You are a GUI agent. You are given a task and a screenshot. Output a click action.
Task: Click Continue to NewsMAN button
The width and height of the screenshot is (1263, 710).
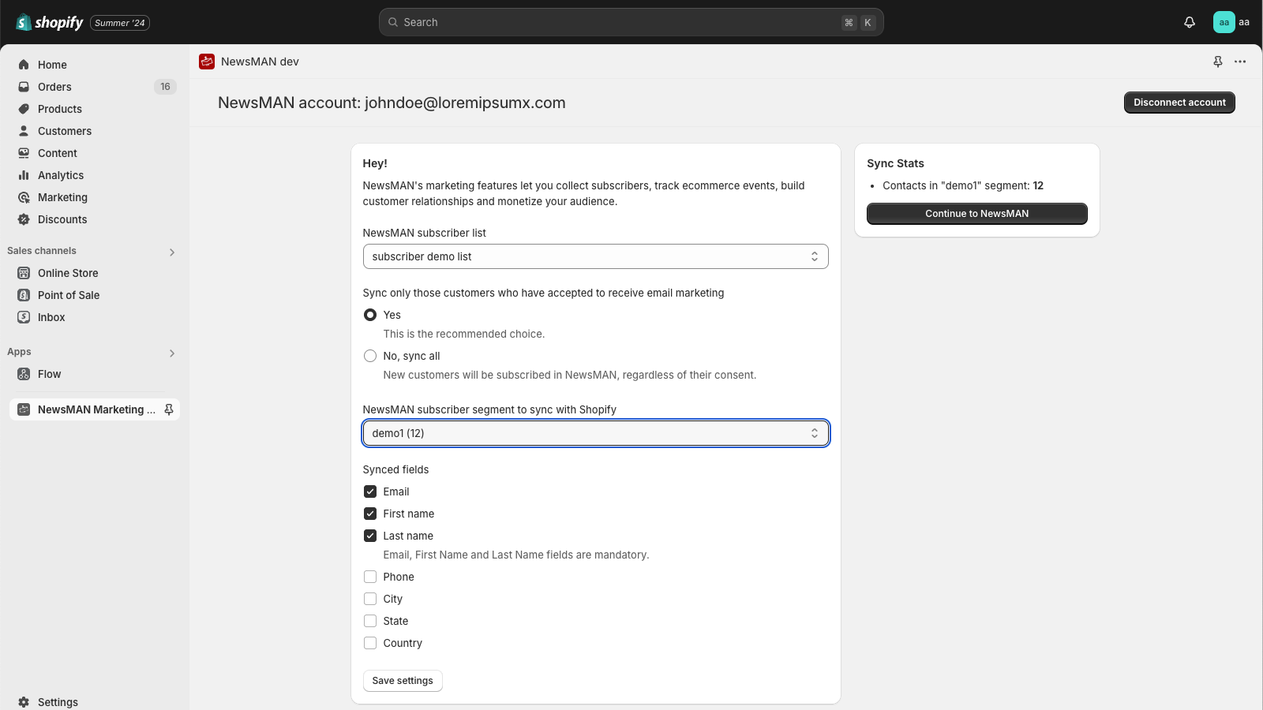(977, 214)
